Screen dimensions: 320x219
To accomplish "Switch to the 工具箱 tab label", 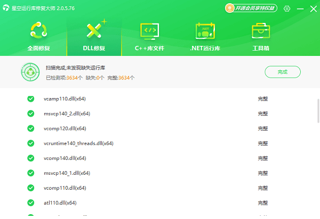I will (261, 48).
